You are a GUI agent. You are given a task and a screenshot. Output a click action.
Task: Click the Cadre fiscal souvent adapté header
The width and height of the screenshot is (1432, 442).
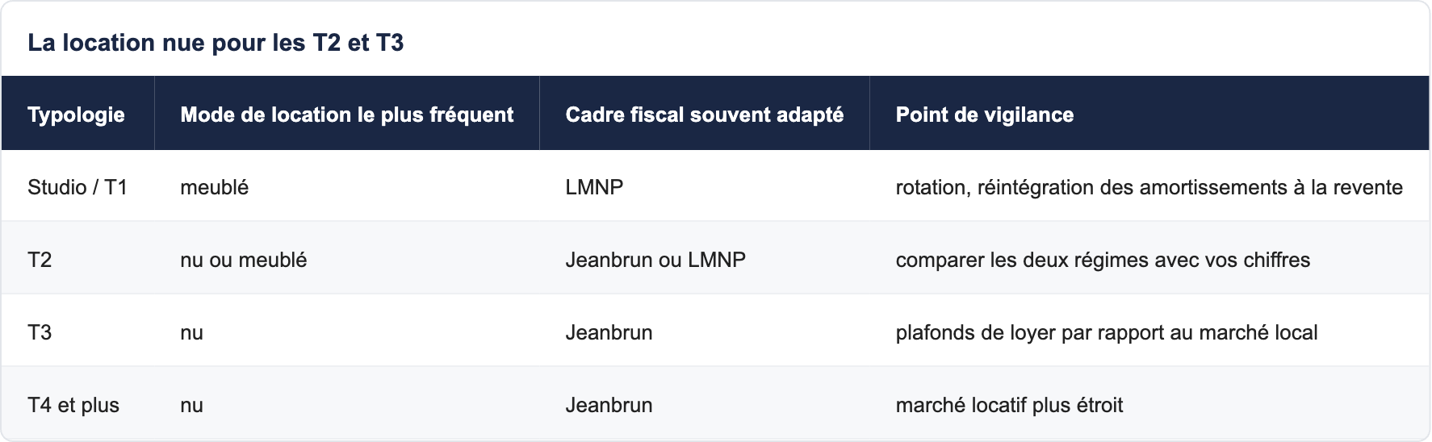pyautogui.click(x=704, y=115)
